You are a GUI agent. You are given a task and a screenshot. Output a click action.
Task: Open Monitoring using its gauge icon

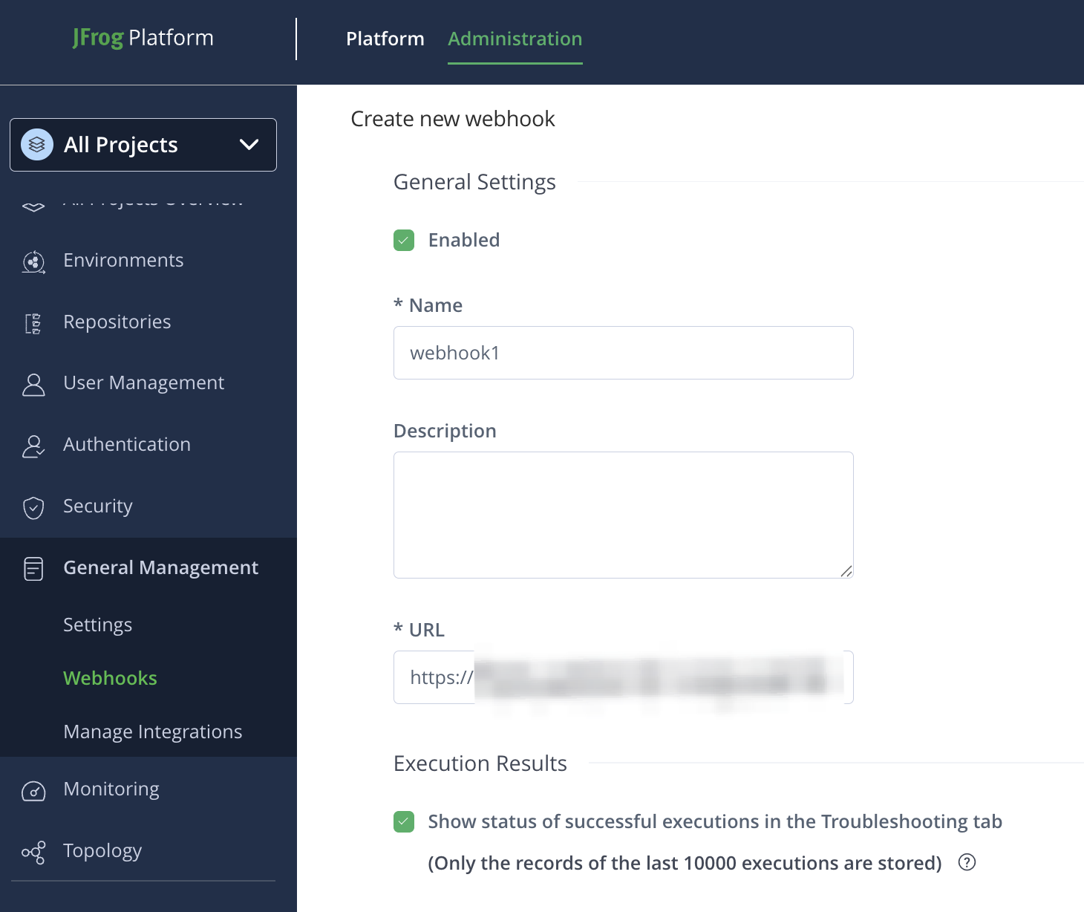(33, 790)
